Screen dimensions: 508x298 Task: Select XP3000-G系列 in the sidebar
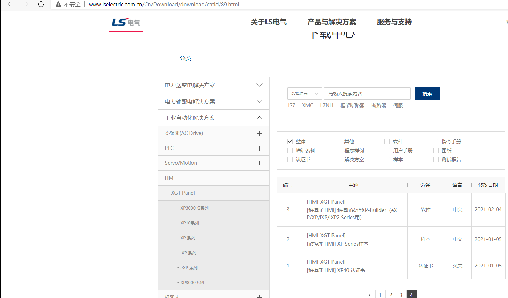pyautogui.click(x=194, y=208)
